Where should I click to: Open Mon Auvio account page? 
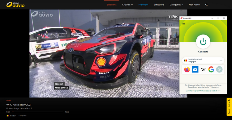click(194, 5)
